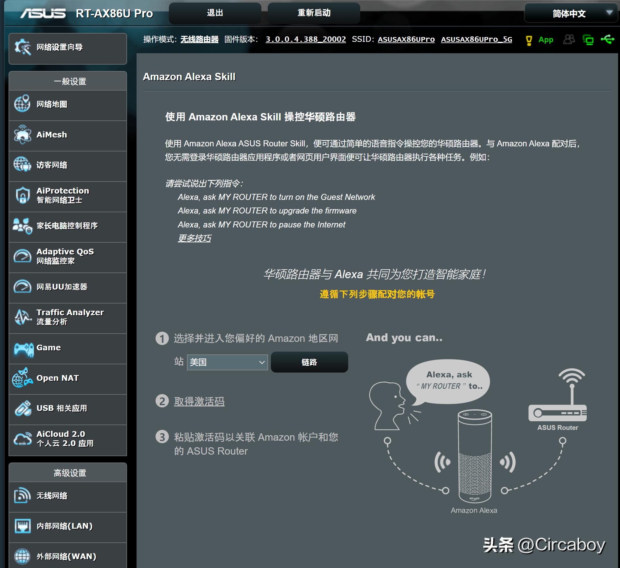
Task: Click the yellow light bulb status icon
Action: 529,40
